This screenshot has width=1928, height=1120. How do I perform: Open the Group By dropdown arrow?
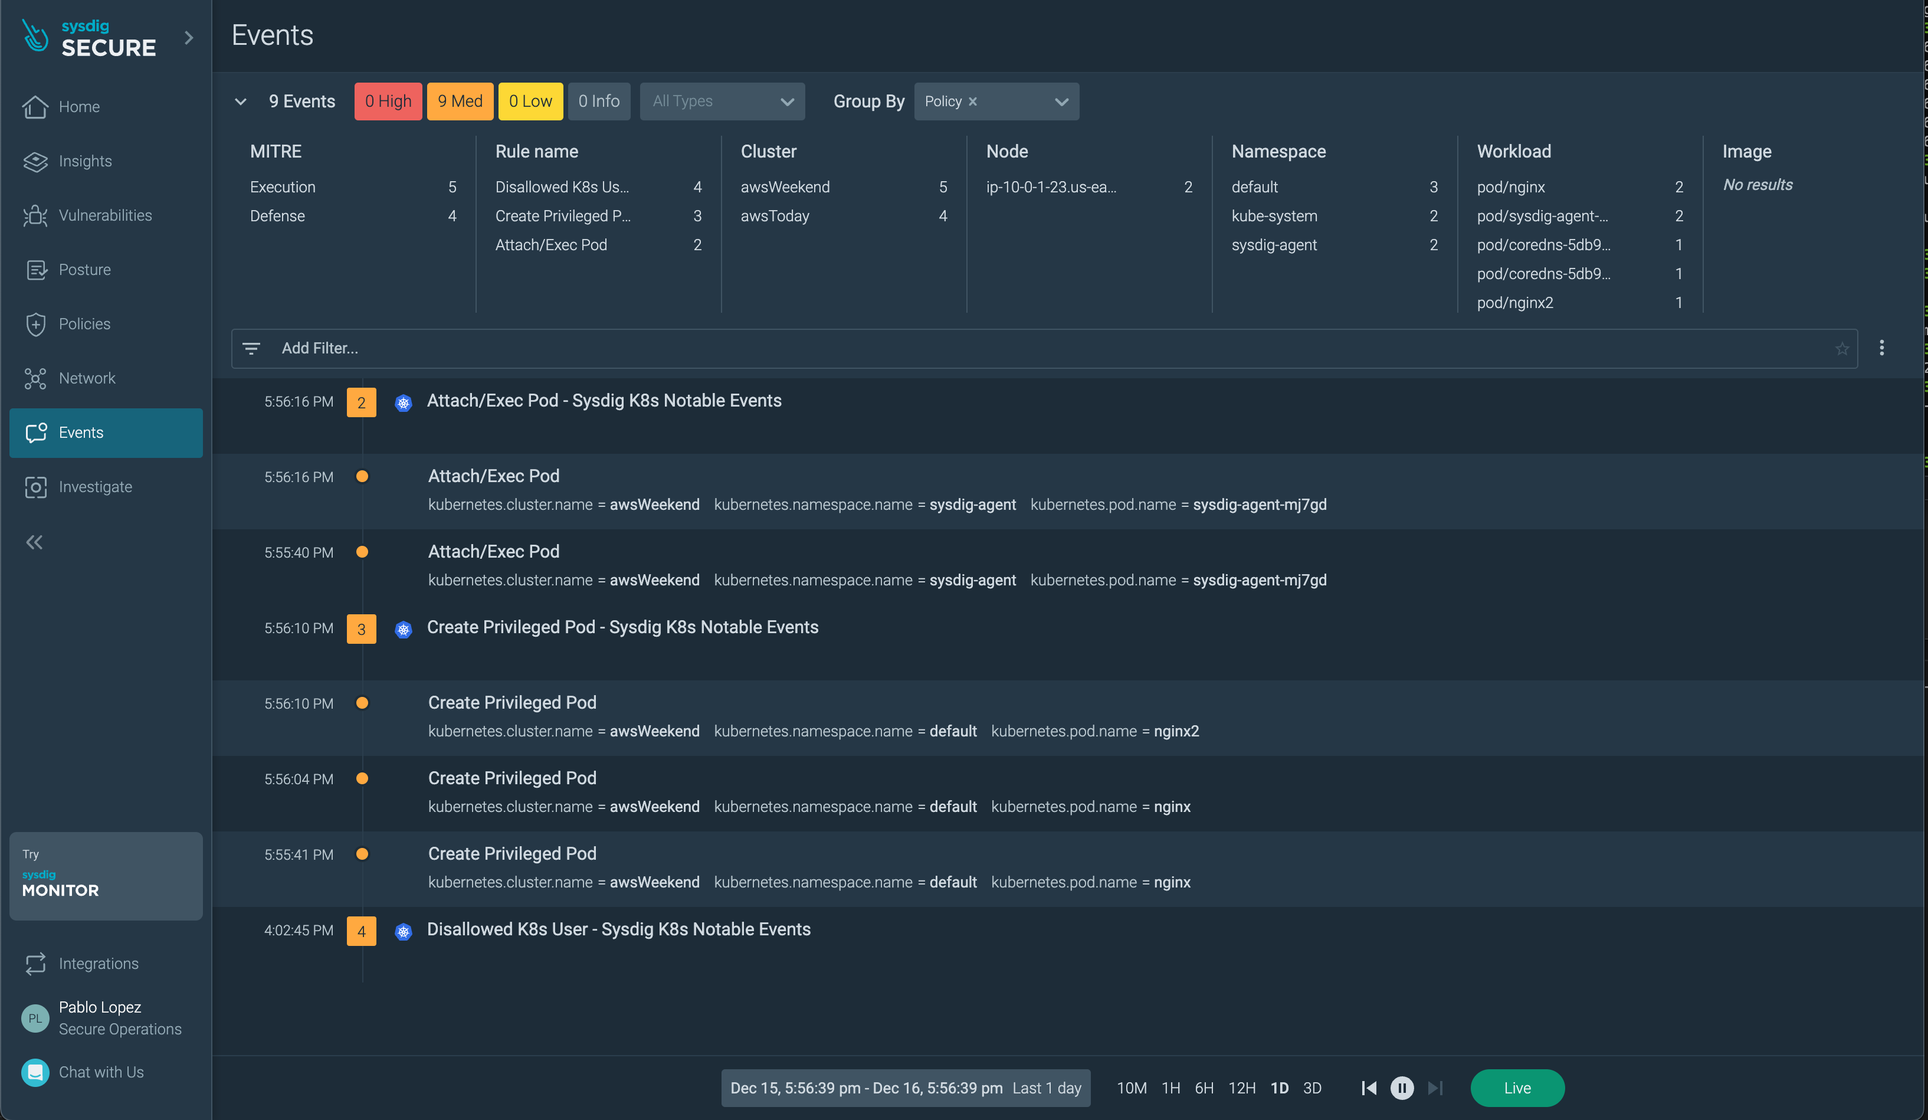point(1061,101)
